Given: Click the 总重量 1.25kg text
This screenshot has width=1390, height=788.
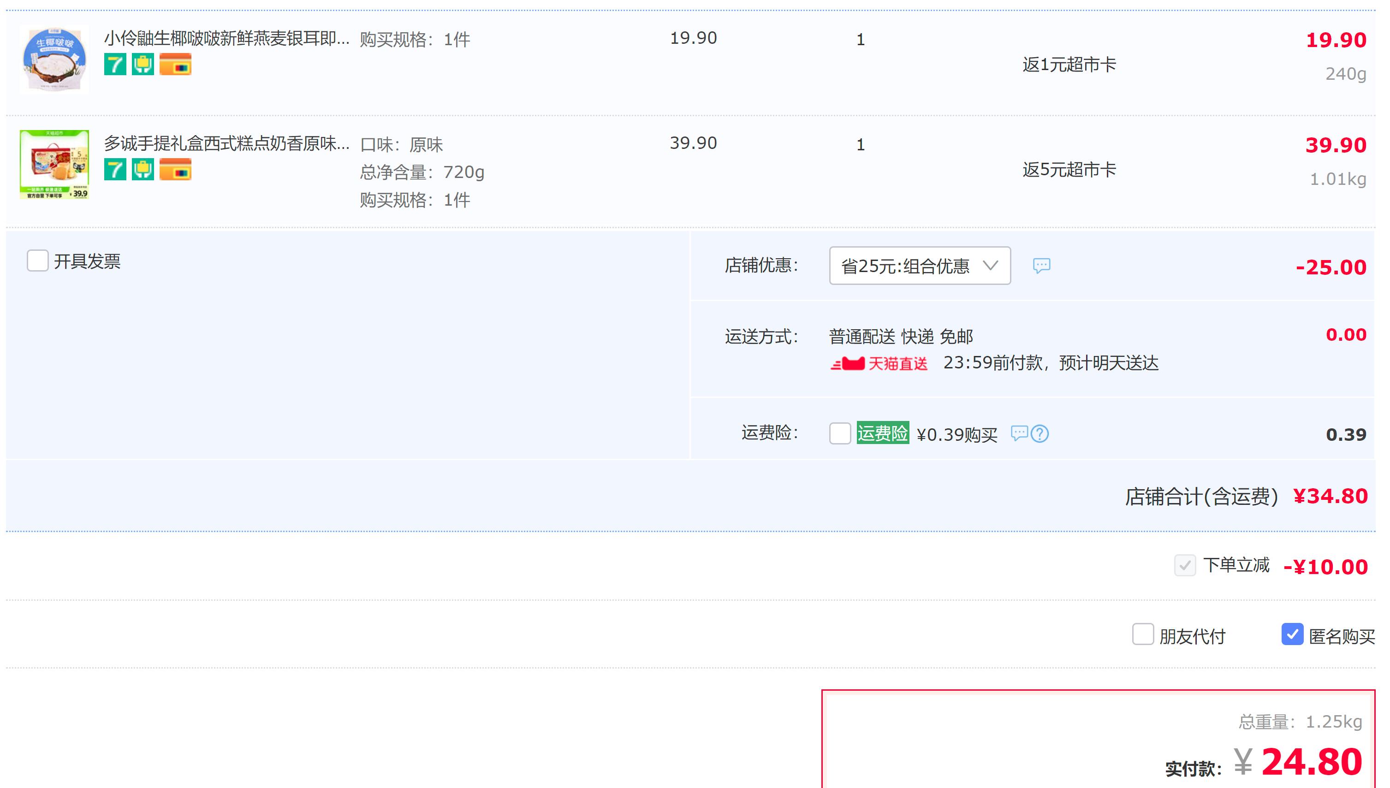Looking at the screenshot, I should point(1300,722).
